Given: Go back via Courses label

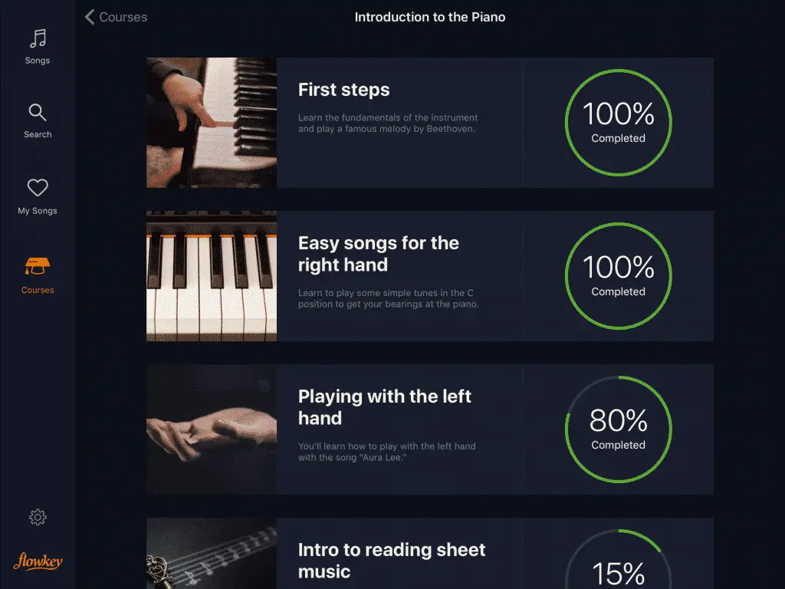Looking at the screenshot, I should (123, 17).
